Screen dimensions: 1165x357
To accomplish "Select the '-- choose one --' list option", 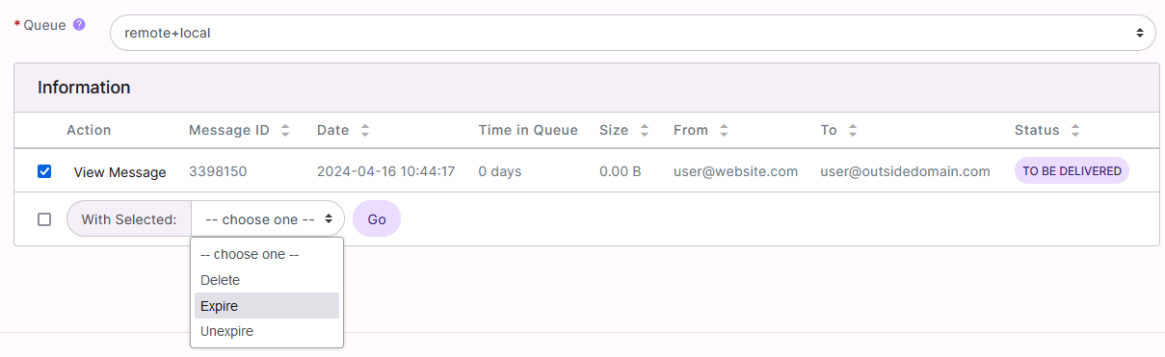I will tap(267, 255).
